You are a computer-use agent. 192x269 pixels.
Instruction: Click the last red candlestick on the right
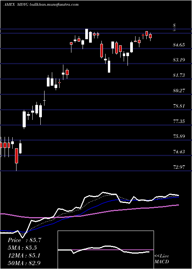(x=151, y=37)
